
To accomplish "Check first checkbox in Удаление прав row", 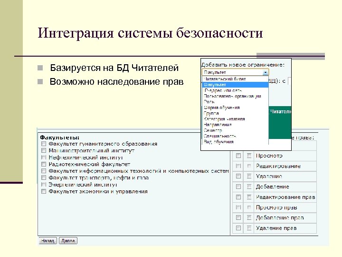I will click(x=238, y=228).
